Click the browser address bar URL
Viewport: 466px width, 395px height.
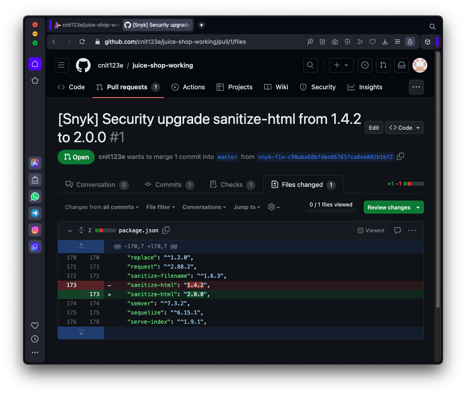point(175,42)
